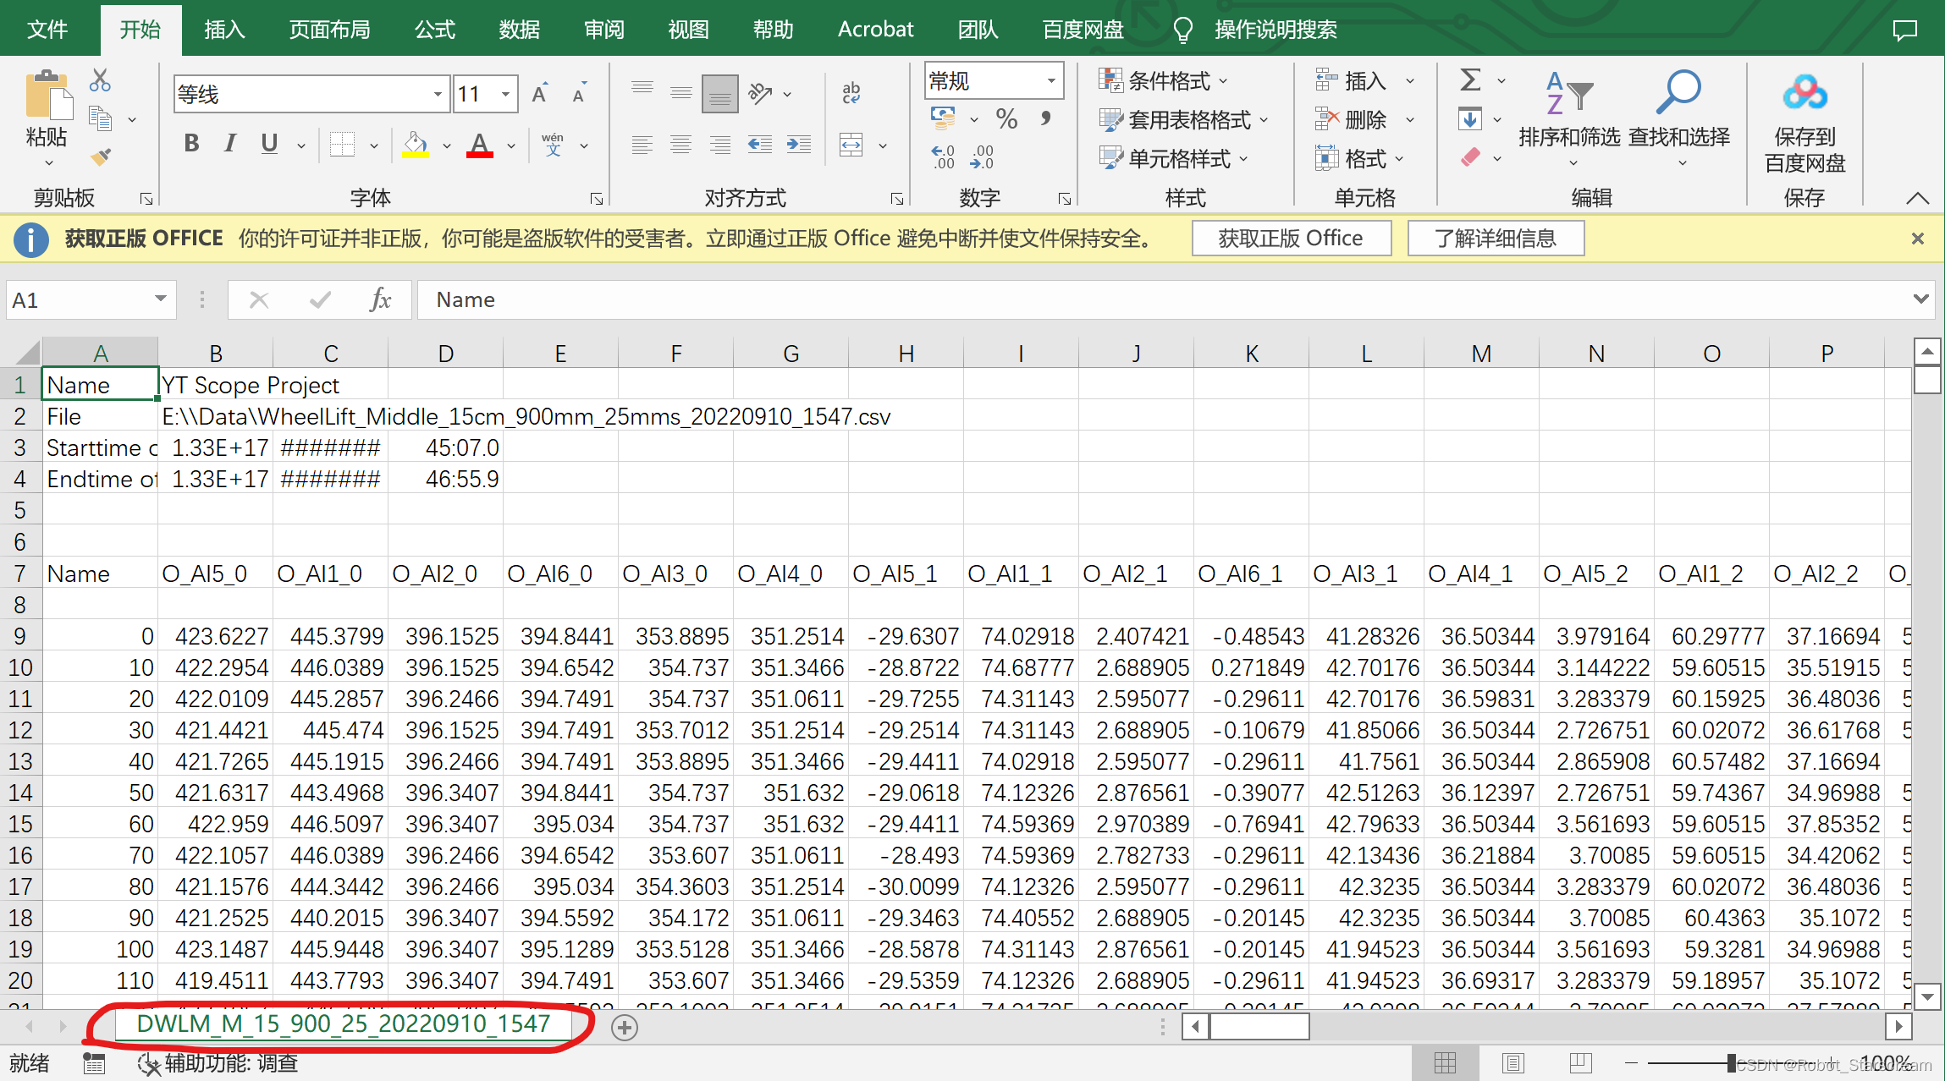Switch to Page Layout view in status bar
The width and height of the screenshot is (1945, 1081).
[x=1512, y=1062]
